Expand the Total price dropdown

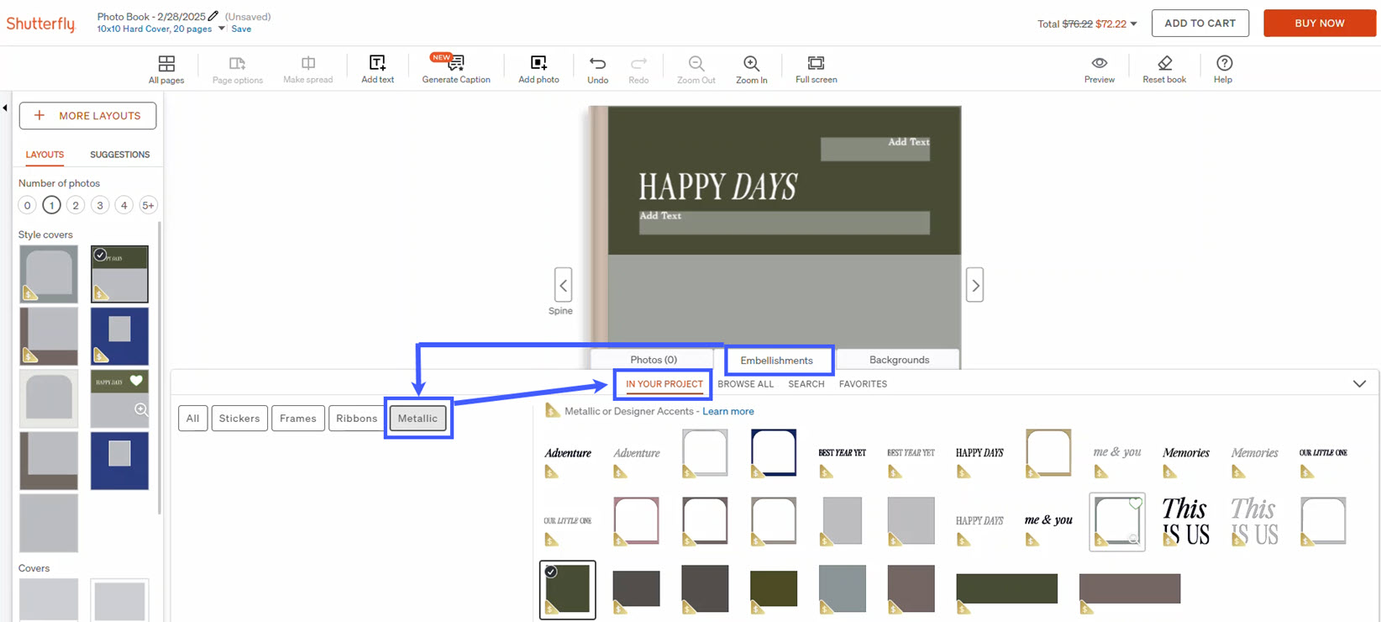click(1133, 24)
